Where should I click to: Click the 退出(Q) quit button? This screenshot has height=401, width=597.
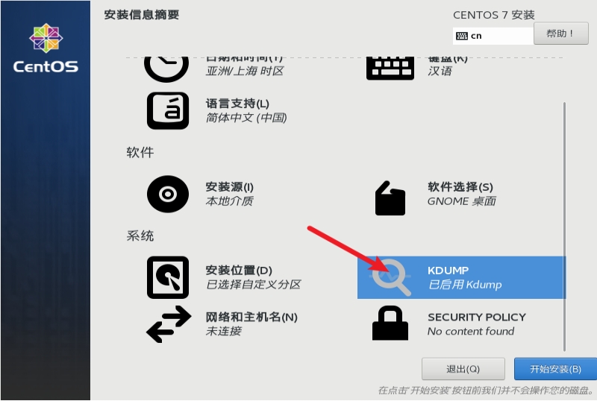(x=463, y=369)
